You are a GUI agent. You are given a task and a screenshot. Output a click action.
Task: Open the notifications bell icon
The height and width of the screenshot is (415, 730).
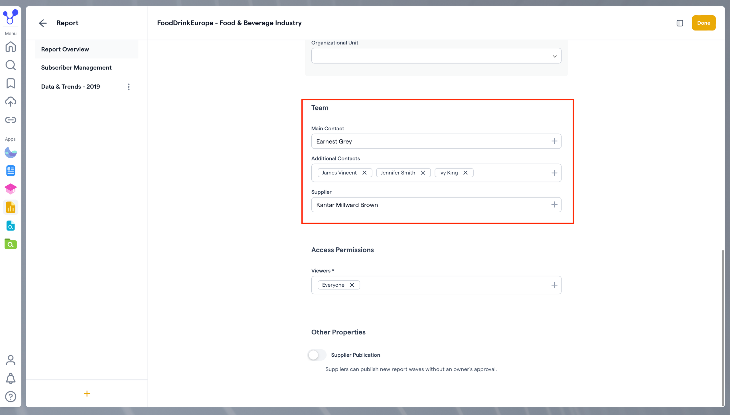pos(11,378)
